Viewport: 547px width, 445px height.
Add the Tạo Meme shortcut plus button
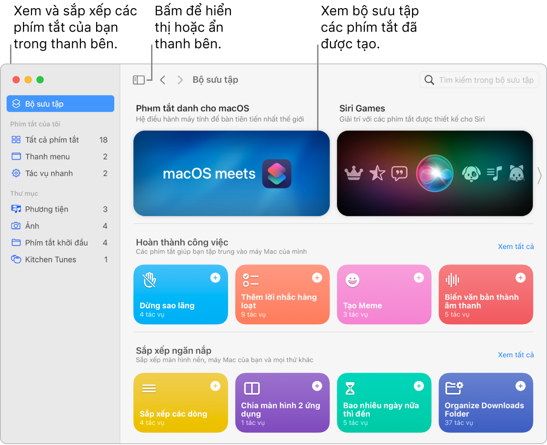[419, 278]
